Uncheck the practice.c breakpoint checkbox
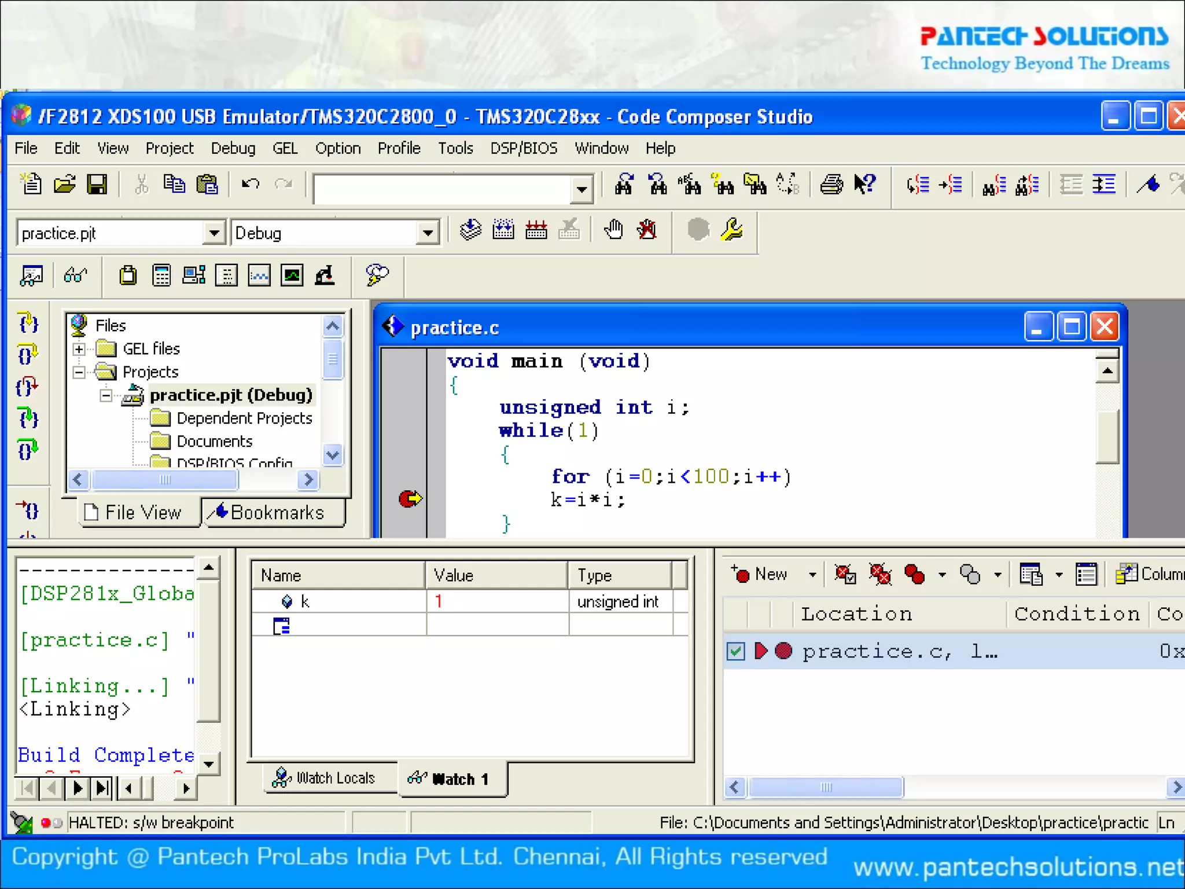The width and height of the screenshot is (1185, 889). pyautogui.click(x=735, y=651)
